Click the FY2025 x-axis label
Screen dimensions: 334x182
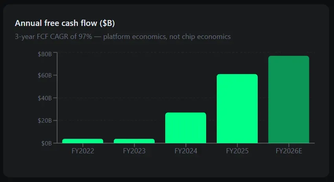point(237,151)
